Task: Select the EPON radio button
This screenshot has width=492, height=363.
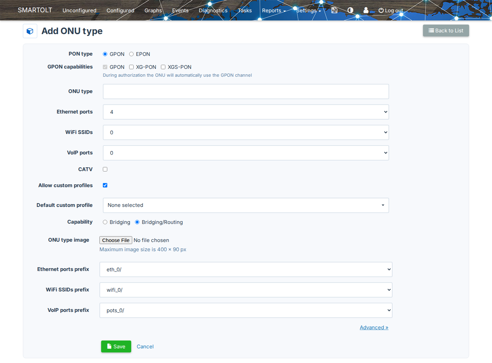Action: click(132, 54)
